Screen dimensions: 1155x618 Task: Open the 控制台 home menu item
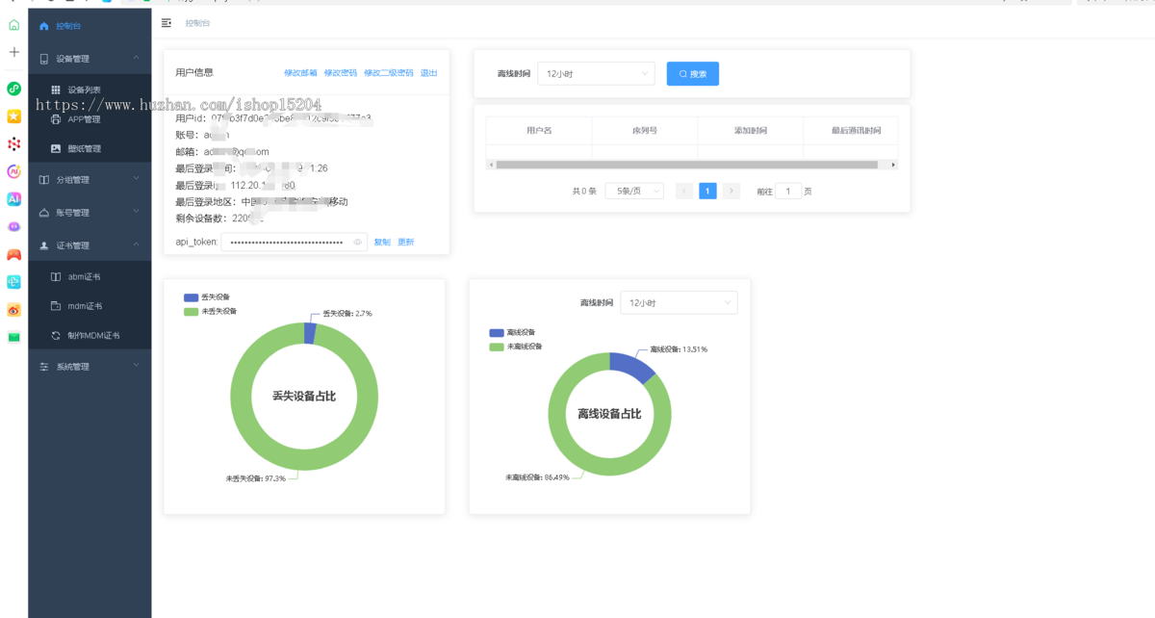pos(90,26)
